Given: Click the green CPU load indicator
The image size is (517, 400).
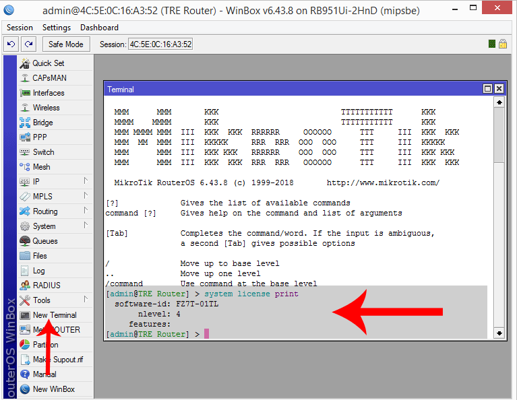Looking at the screenshot, I should tap(492, 44).
